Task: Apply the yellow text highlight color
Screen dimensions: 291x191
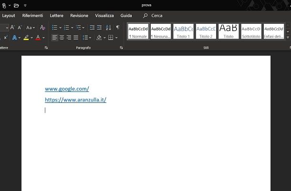Action: coord(26,38)
